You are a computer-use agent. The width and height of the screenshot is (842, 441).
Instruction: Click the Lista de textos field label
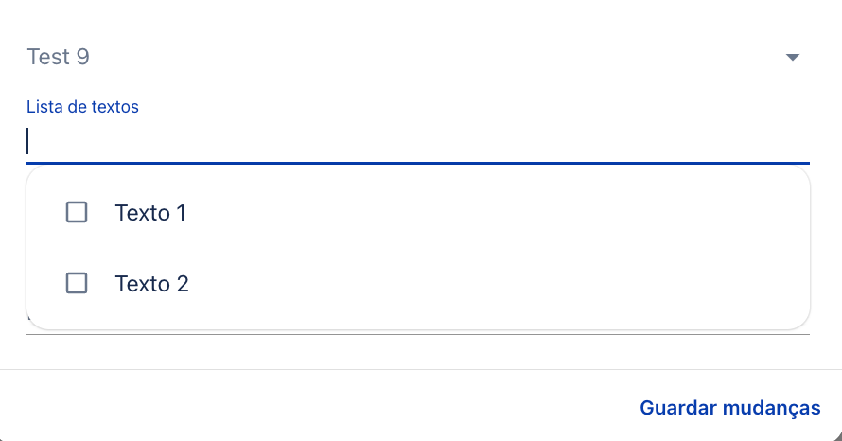(x=82, y=107)
